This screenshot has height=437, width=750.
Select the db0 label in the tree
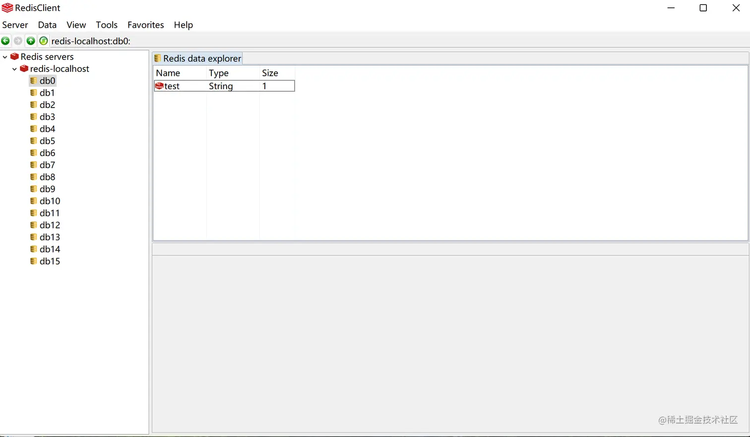pyautogui.click(x=48, y=81)
